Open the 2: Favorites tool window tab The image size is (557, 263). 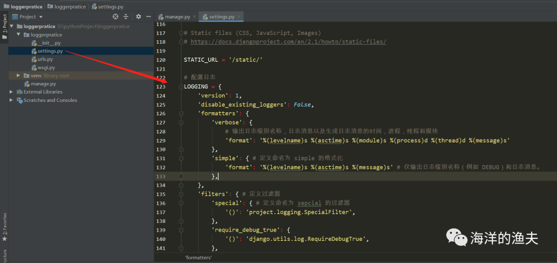tap(4, 227)
